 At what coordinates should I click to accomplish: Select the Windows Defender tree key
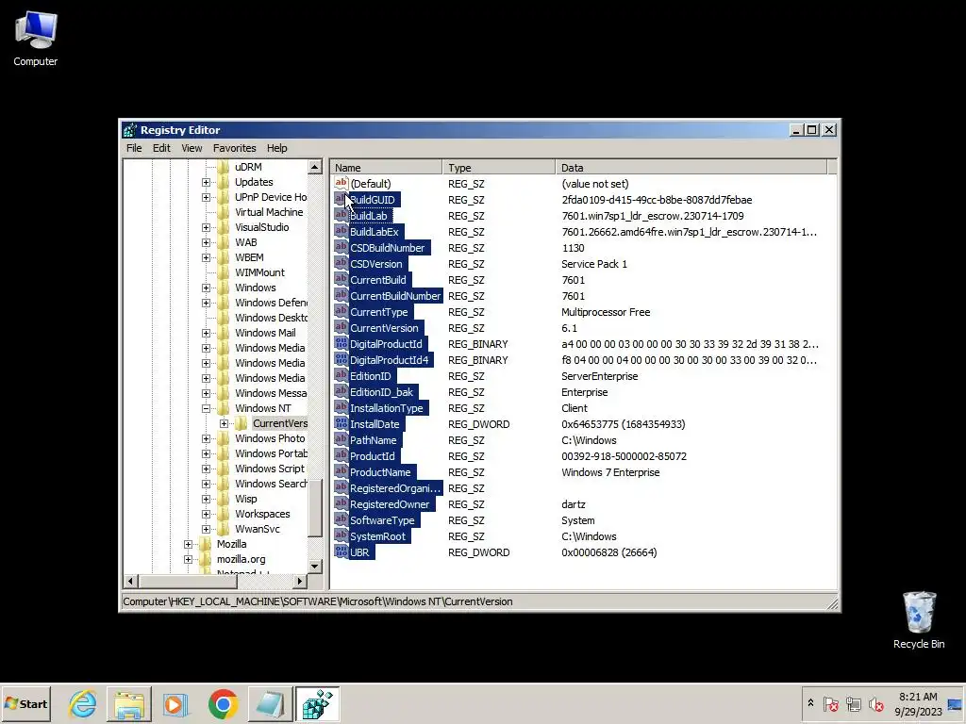point(271,303)
